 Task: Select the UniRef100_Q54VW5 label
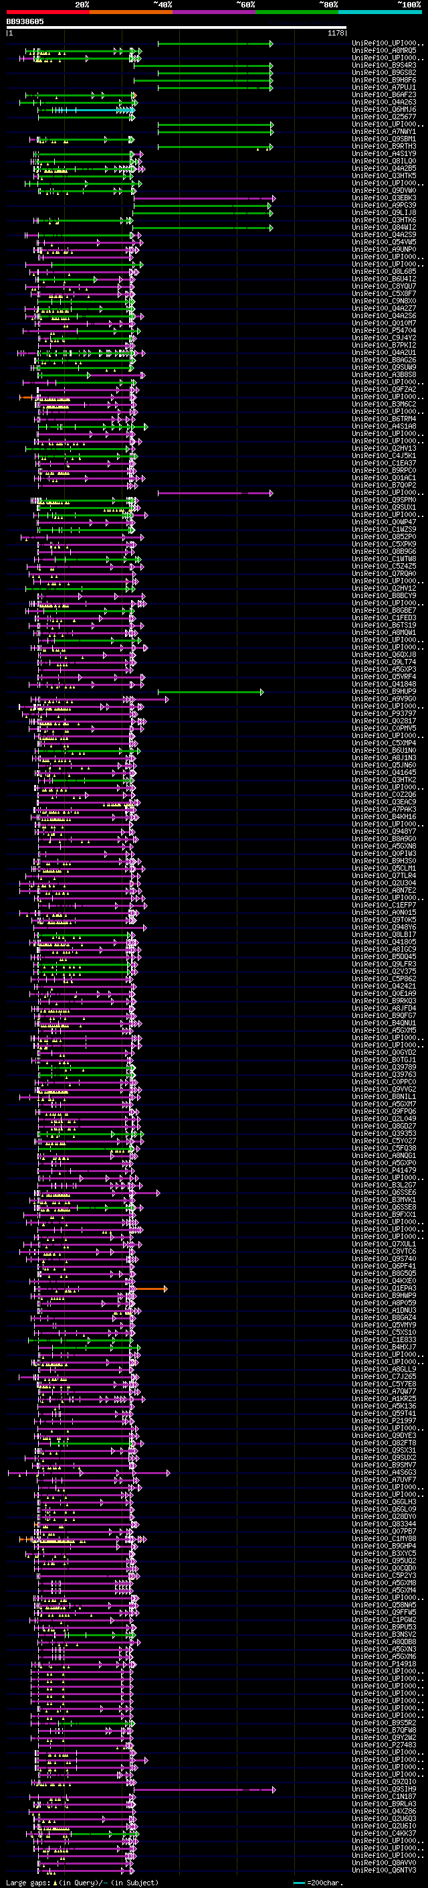384,242
